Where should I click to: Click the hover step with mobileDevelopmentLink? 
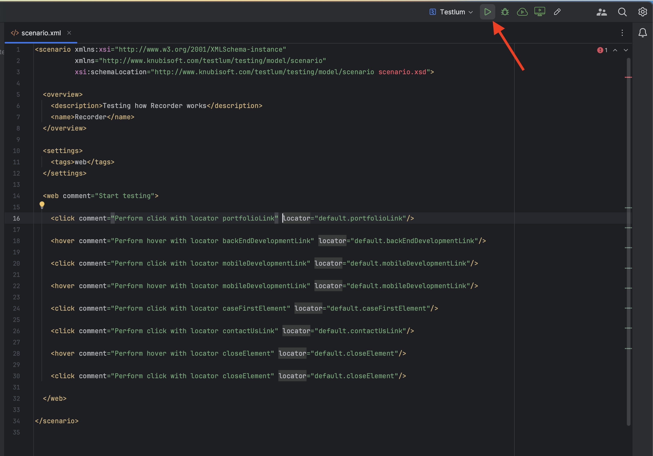click(264, 286)
